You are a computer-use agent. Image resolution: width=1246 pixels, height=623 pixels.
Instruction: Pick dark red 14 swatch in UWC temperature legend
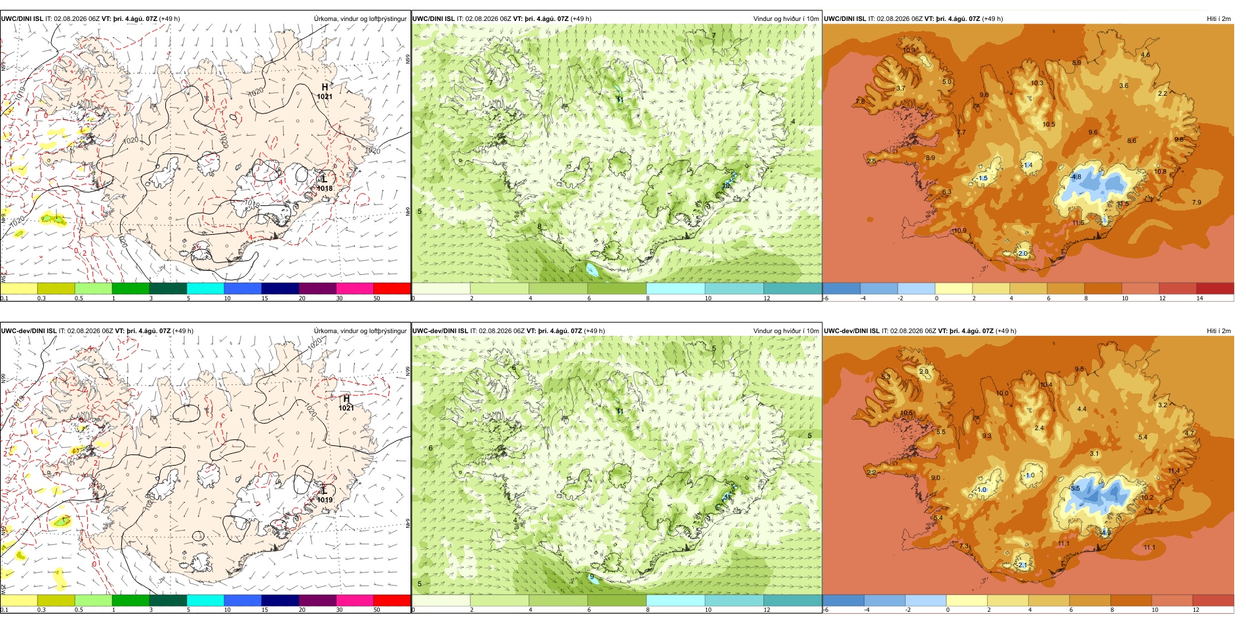tap(1215, 289)
